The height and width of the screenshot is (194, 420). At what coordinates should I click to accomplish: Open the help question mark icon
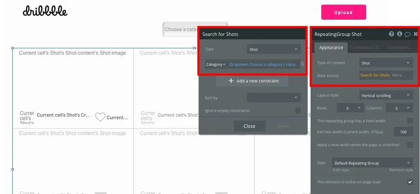(391, 34)
